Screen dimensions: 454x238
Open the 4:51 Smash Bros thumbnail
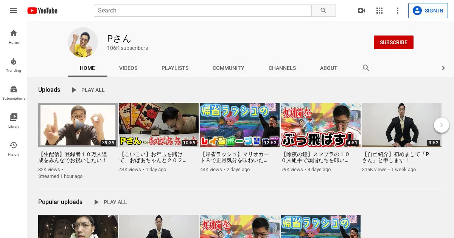[321, 125]
